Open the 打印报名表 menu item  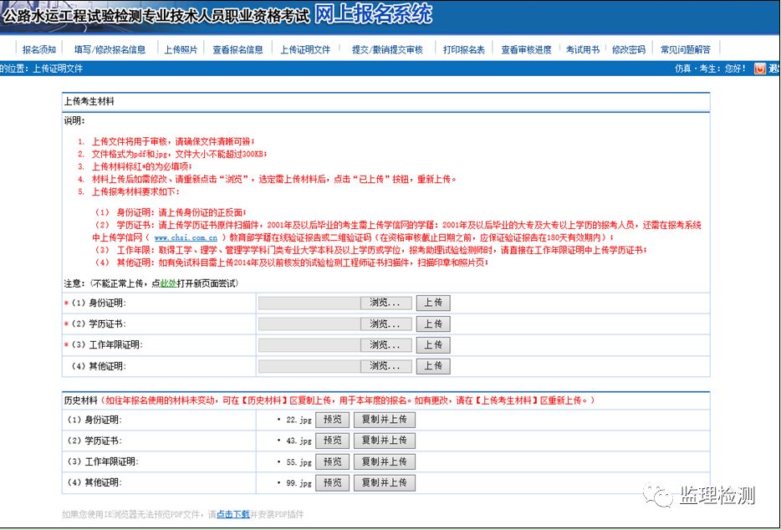click(464, 49)
